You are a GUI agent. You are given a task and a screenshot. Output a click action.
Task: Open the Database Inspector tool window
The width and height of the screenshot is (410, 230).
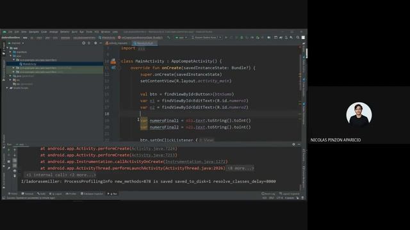pos(92,194)
